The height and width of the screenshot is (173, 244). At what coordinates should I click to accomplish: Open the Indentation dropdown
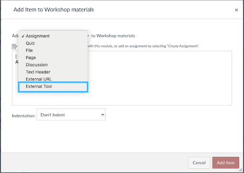tap(71, 115)
